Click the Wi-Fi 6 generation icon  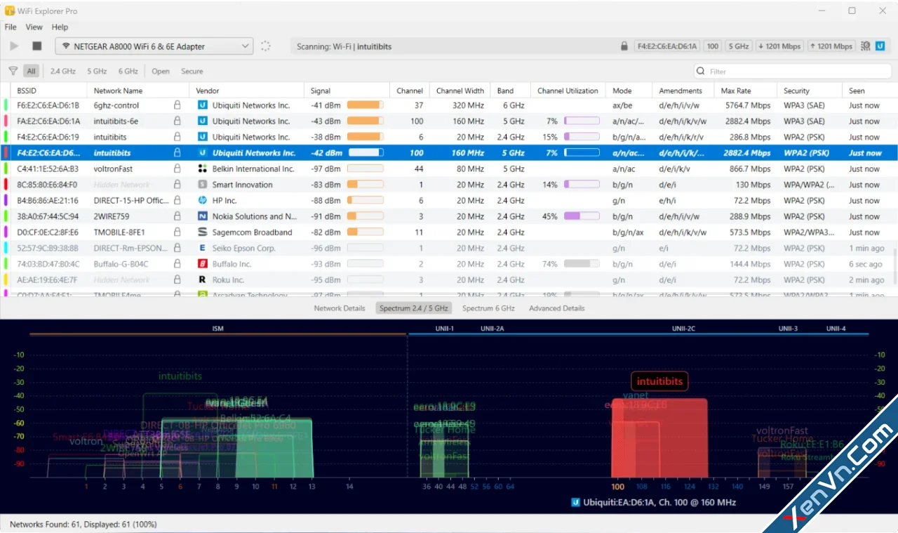pyautogui.click(x=866, y=46)
